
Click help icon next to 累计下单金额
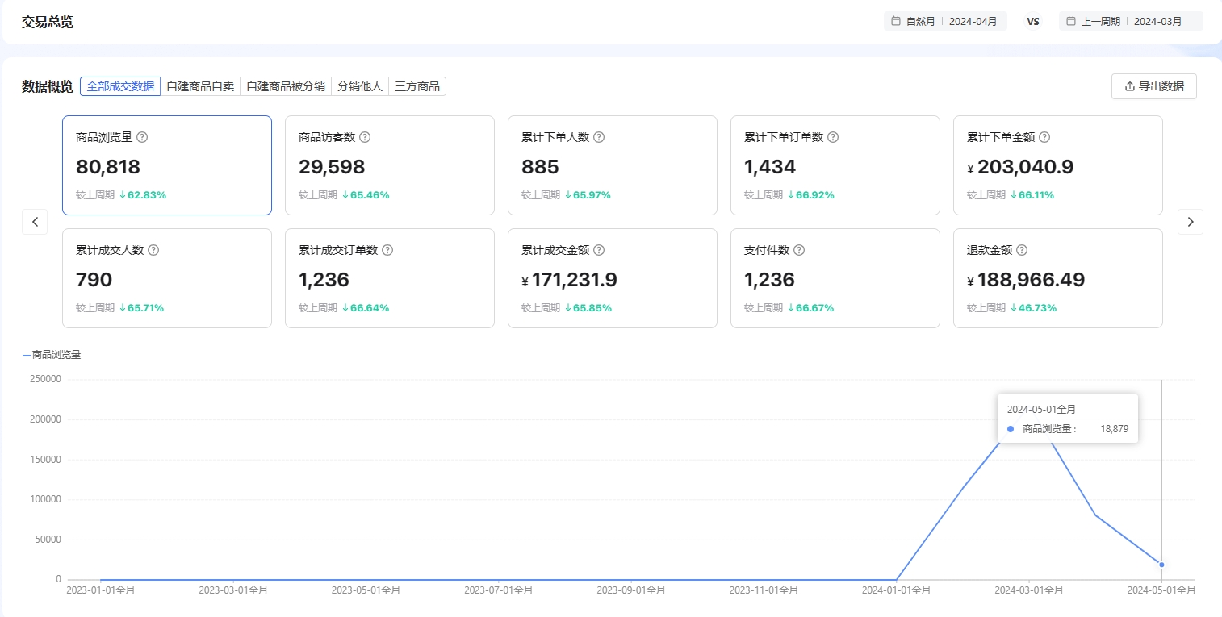[x=1044, y=137]
